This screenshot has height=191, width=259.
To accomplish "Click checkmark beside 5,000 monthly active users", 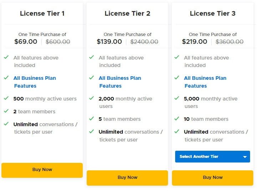I will click(x=177, y=98).
